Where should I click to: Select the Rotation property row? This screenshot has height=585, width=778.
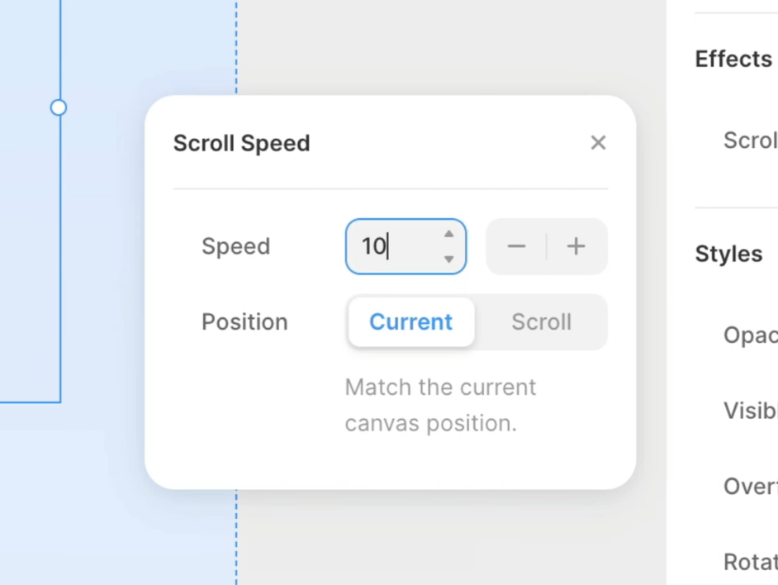point(750,563)
